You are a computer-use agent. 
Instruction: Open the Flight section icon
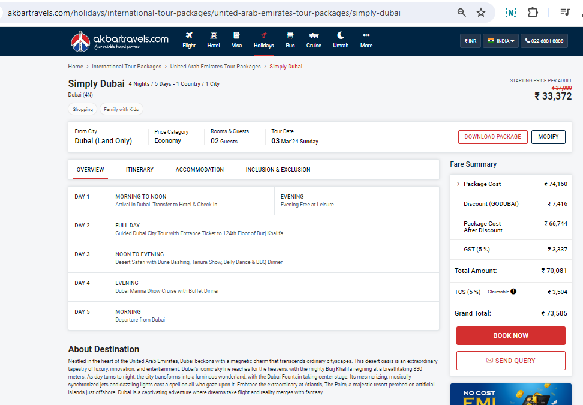point(189,36)
